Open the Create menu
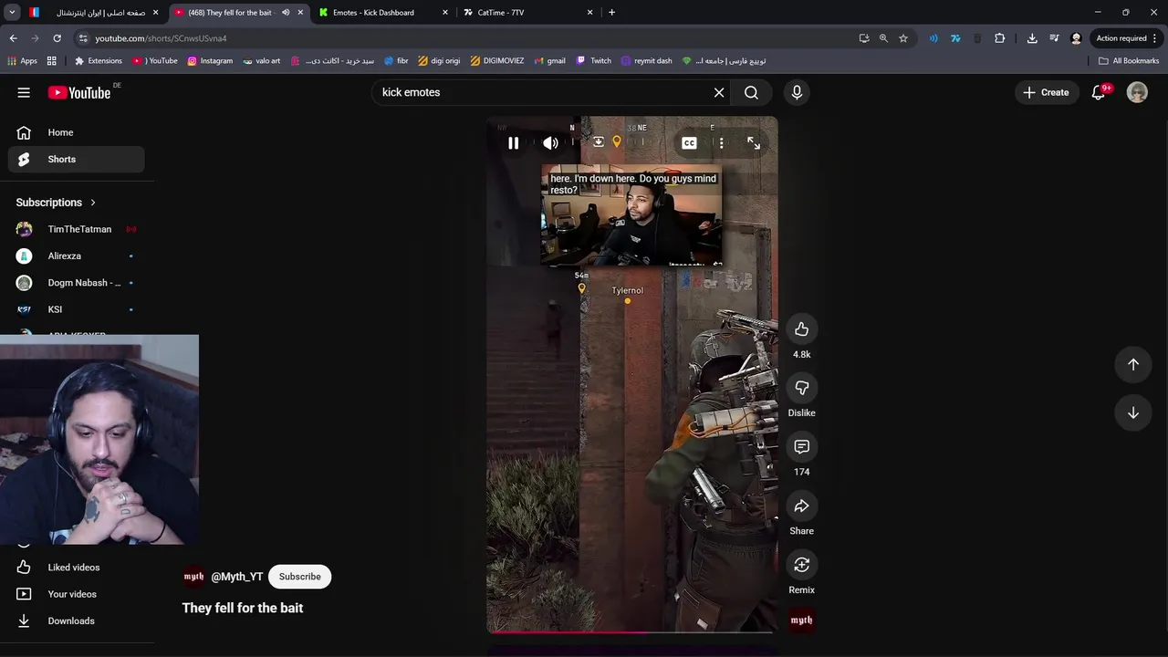 1046,92
